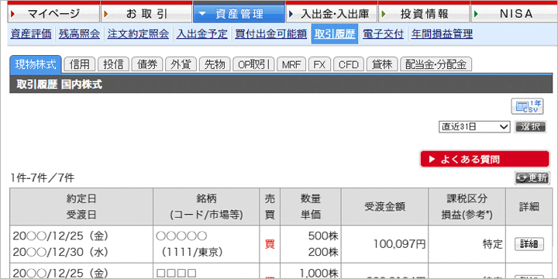Click the 銘柄 (コード/市場等) column header
558x279 pixels.
point(206,207)
